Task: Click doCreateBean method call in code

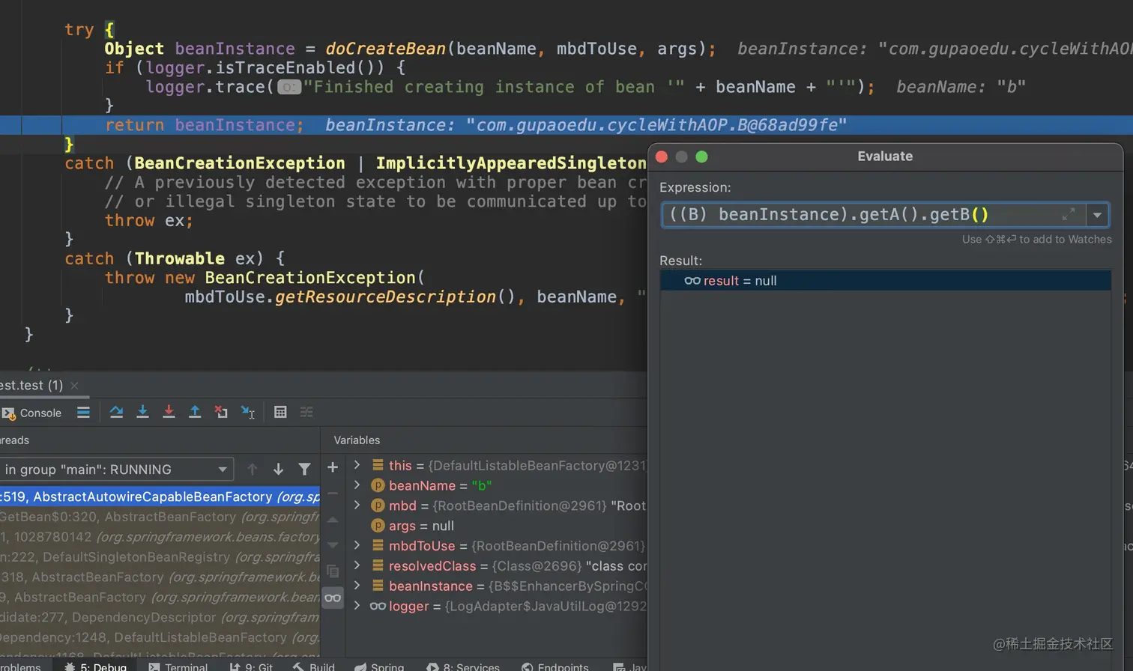Action: click(x=386, y=49)
